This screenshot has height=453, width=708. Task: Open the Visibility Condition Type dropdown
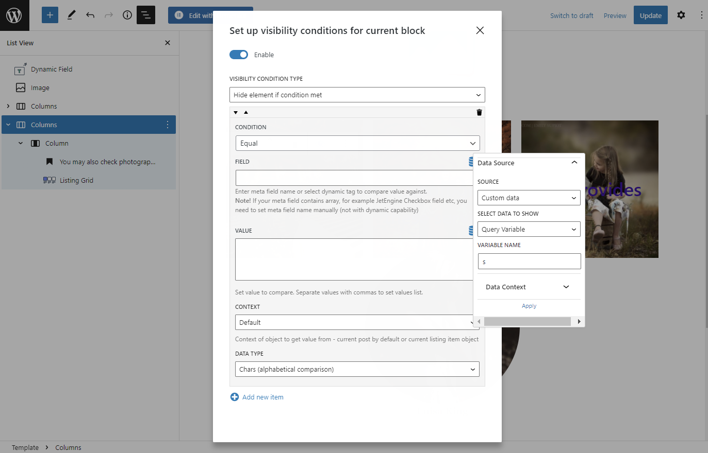(357, 95)
